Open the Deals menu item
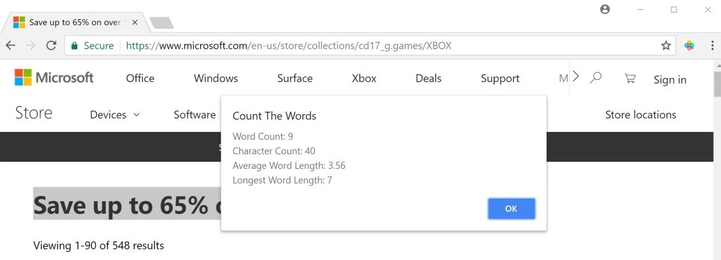Screen dimensions: 721x260 (x=428, y=79)
